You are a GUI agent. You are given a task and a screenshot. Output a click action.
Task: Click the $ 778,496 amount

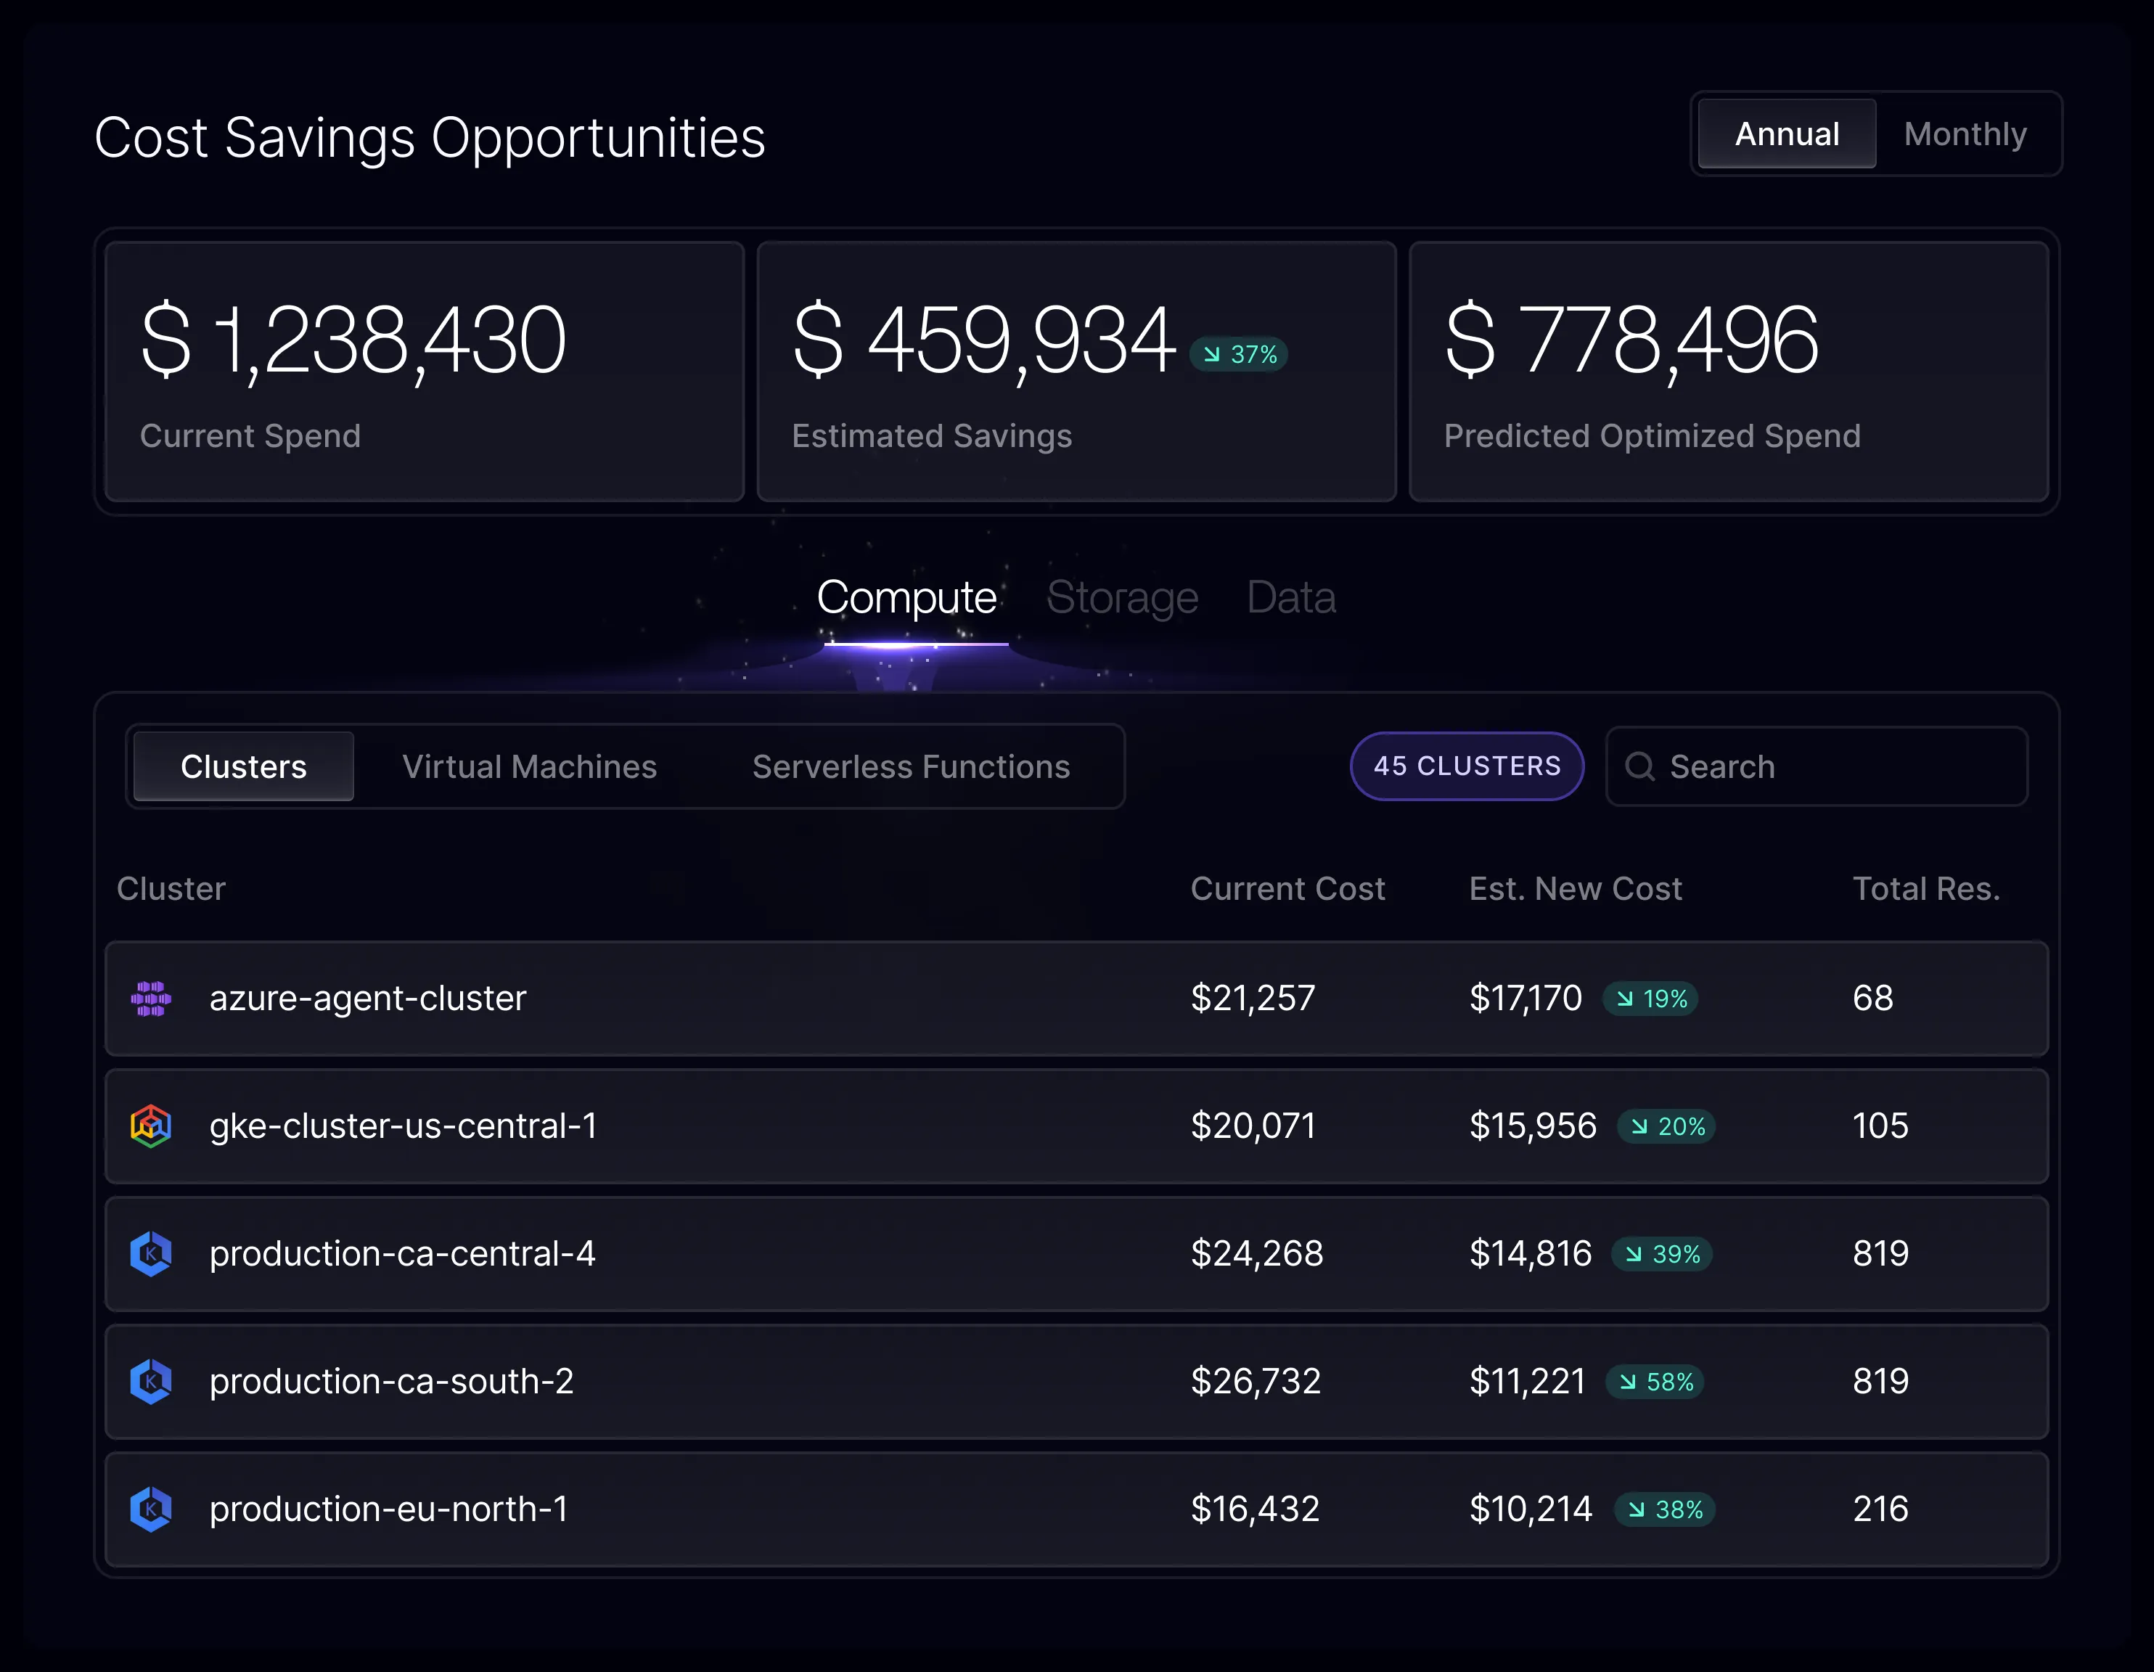pyautogui.click(x=1631, y=341)
